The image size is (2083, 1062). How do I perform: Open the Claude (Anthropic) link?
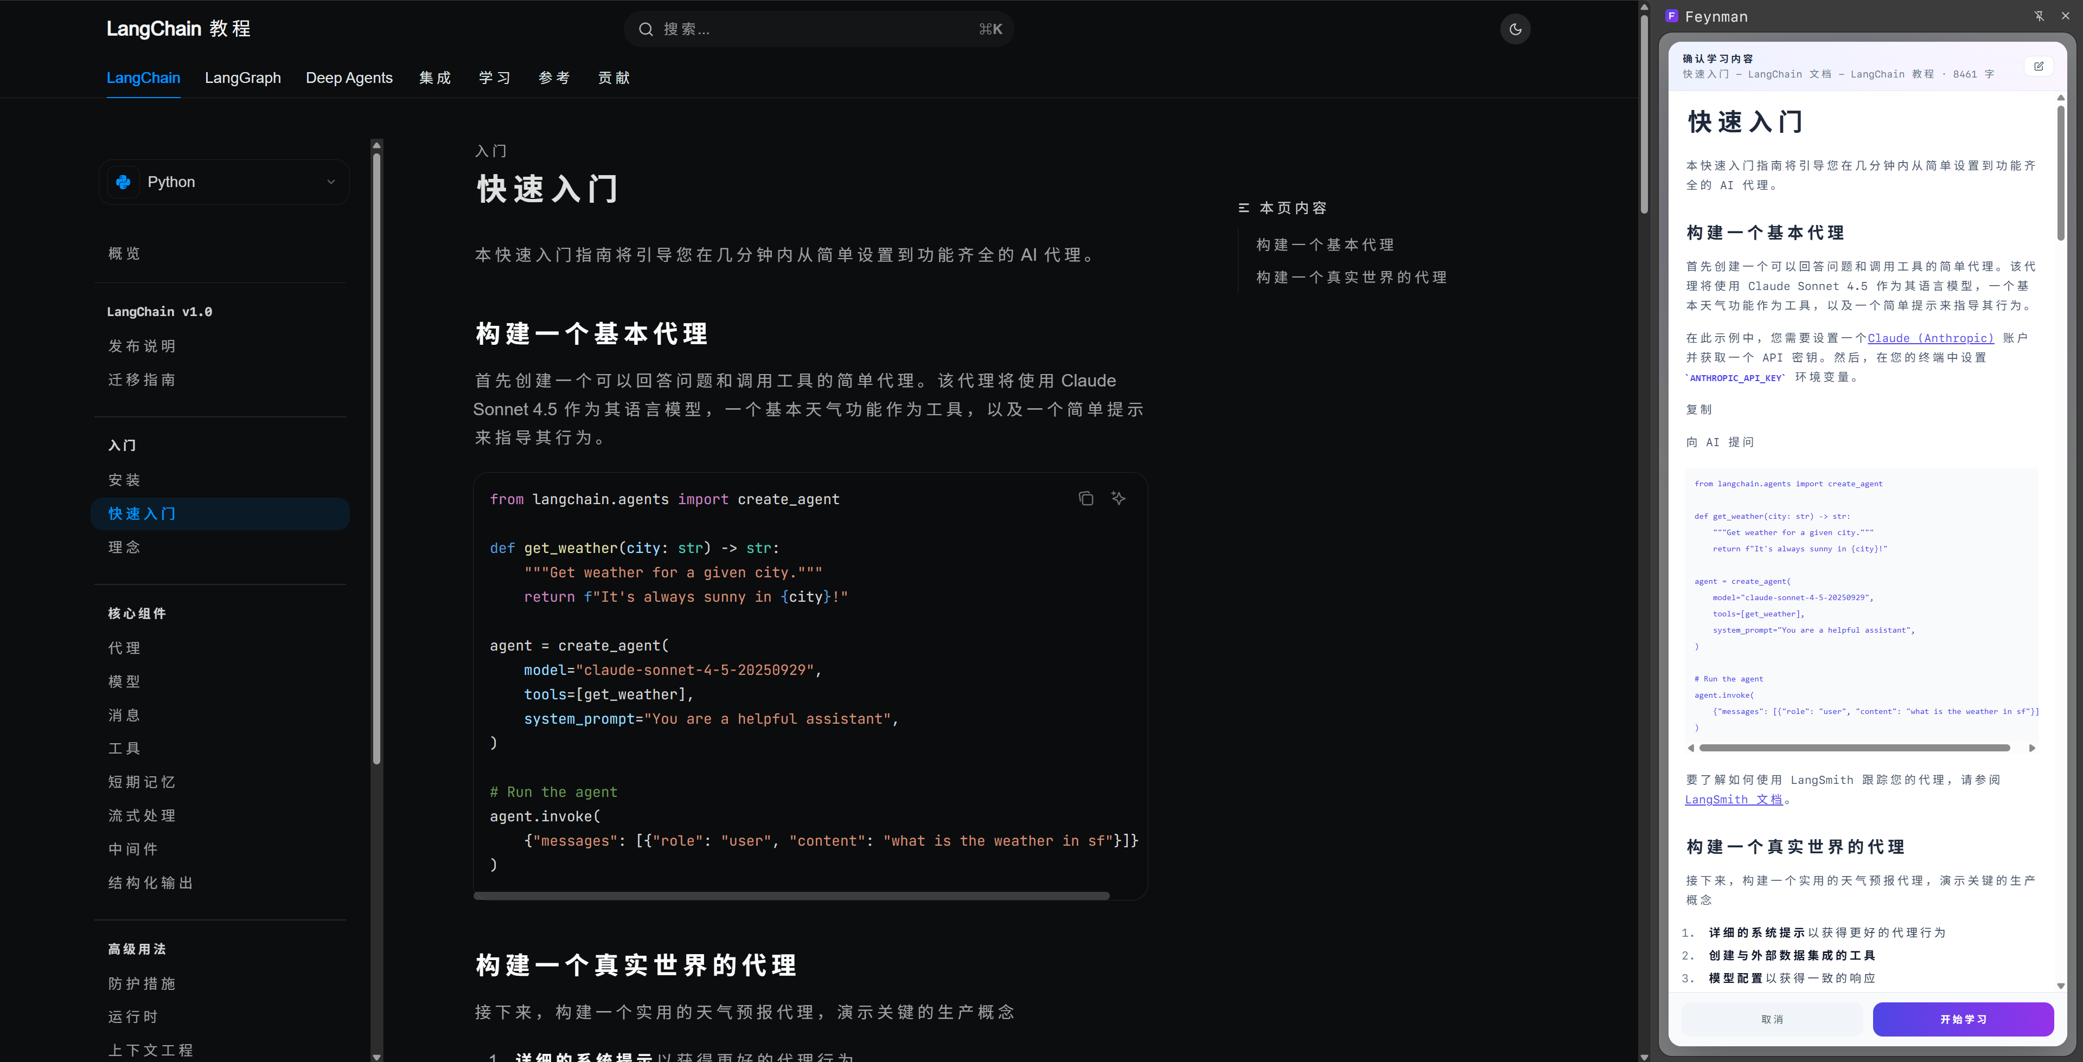1930,338
